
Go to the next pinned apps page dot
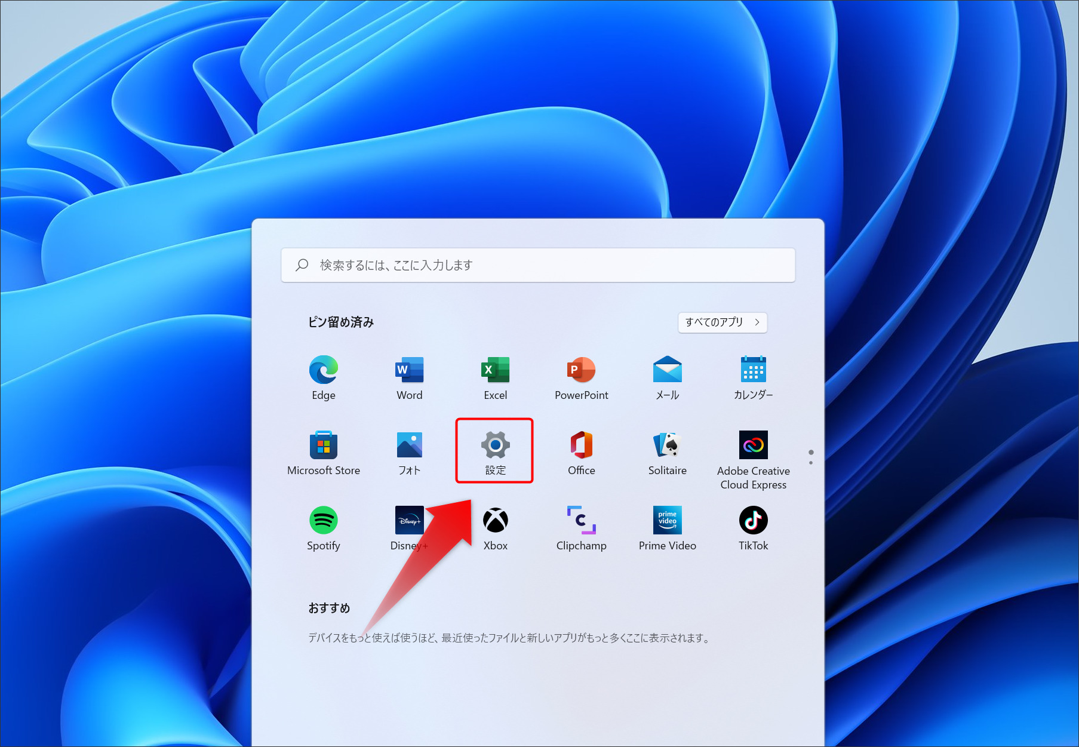tap(811, 463)
